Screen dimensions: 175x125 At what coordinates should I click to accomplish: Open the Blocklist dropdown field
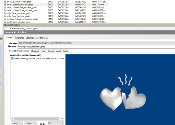97,43
